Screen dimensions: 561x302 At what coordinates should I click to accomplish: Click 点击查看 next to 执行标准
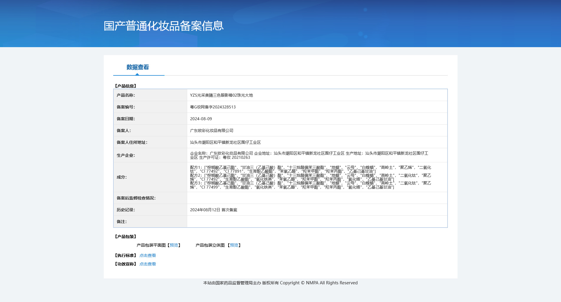147,255
